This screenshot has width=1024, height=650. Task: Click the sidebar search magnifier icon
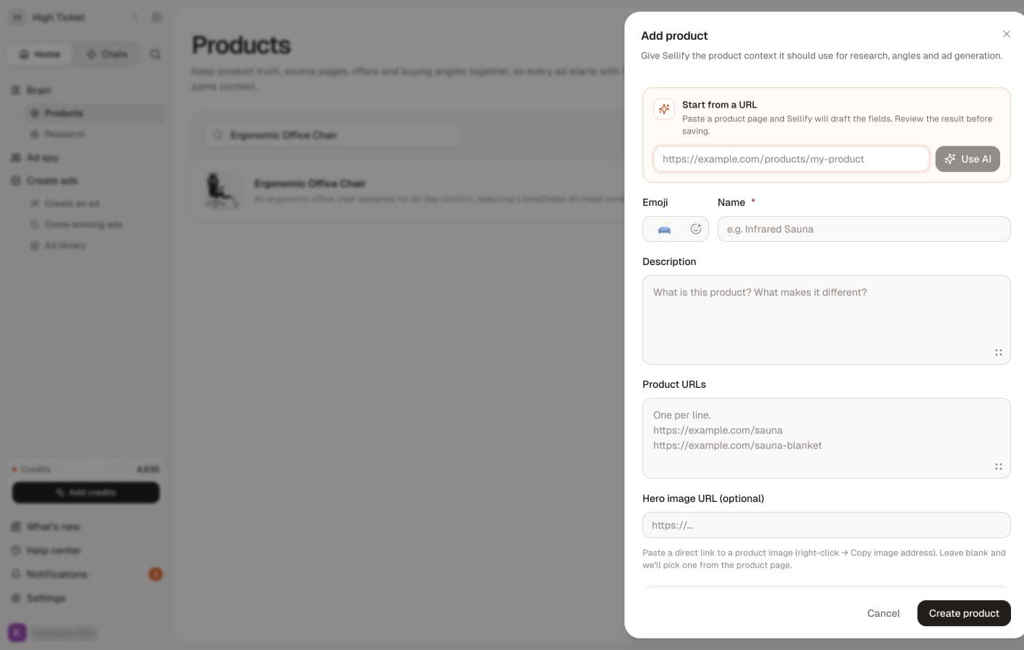(155, 54)
